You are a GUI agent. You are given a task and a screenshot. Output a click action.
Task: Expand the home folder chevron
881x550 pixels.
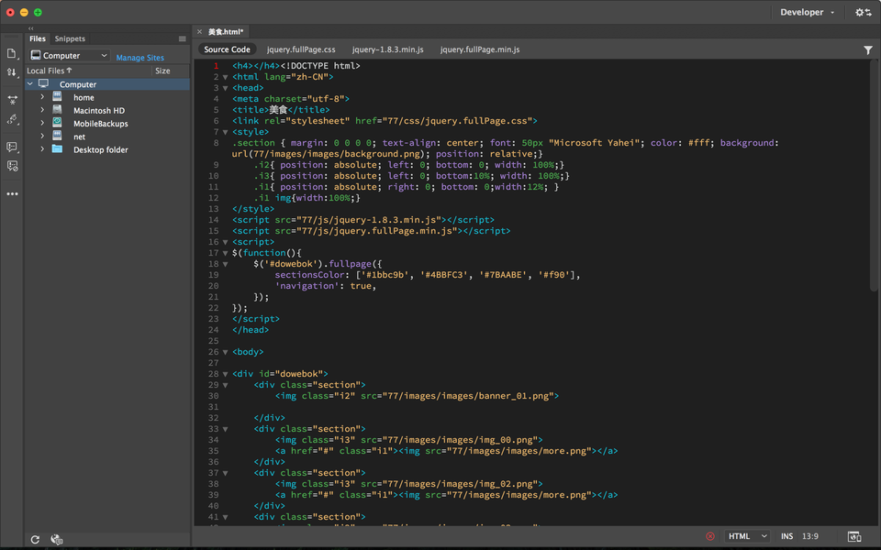[x=42, y=97]
